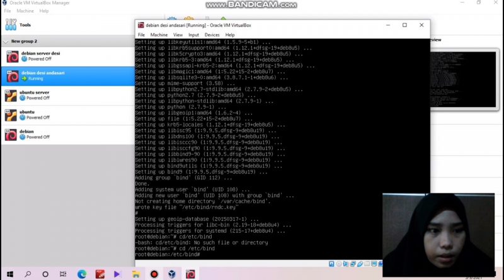Image resolution: width=504 pixels, height=280 pixels.
Task: Open Machine menu in the VM window
Action: click(159, 35)
